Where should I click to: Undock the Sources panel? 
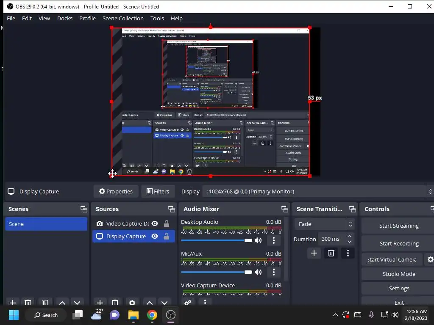[171, 209]
